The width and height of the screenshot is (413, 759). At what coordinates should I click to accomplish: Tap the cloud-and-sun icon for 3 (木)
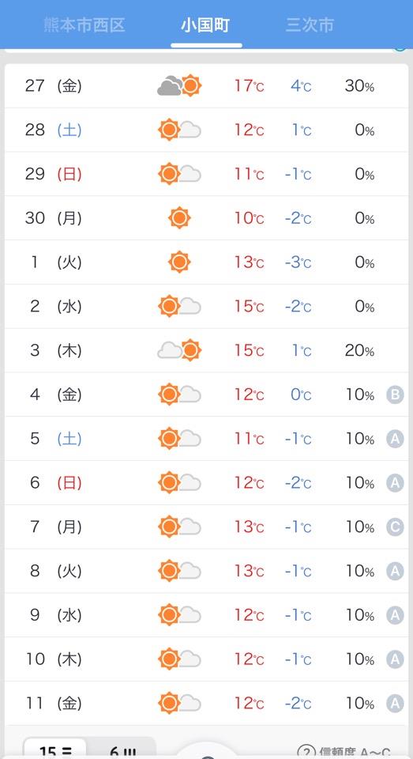(x=179, y=350)
